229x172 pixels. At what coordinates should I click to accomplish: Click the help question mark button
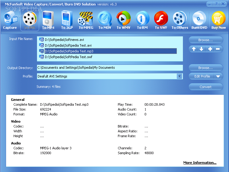[217, 4]
